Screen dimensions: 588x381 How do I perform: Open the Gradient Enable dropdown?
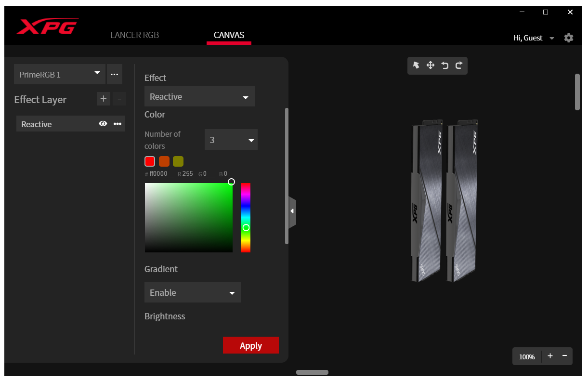(193, 292)
